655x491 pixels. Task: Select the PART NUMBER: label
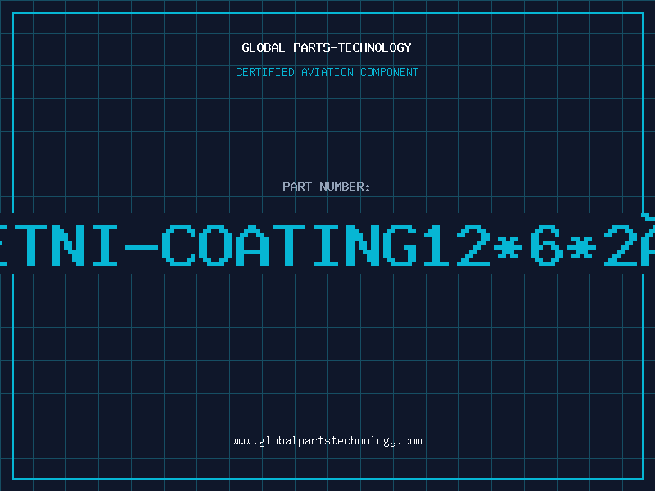[x=326, y=187]
